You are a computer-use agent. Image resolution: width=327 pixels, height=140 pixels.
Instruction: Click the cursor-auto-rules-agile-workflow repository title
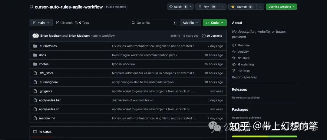click(x=69, y=7)
